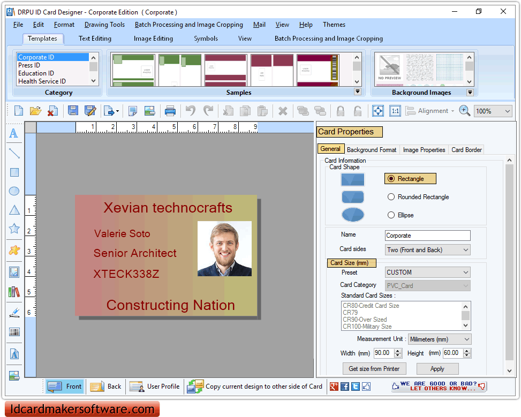Click Copy current design to other side
Image resolution: width=521 pixels, height=417 pixels.
click(254, 386)
